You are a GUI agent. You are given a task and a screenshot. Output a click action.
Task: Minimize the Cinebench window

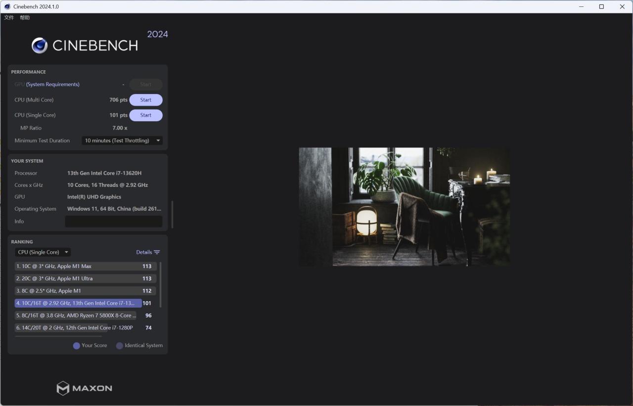[581, 6]
